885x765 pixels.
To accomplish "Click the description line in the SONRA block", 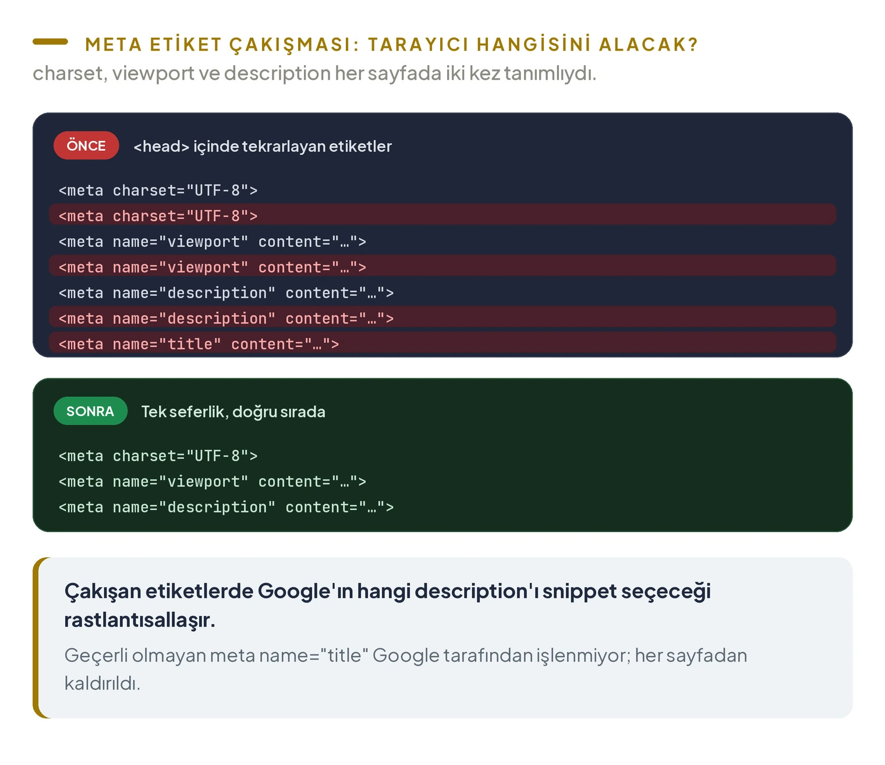I will (226, 507).
